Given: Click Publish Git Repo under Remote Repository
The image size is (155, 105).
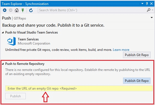Looking at the screenshot, I should pyautogui.click(x=137, y=81).
